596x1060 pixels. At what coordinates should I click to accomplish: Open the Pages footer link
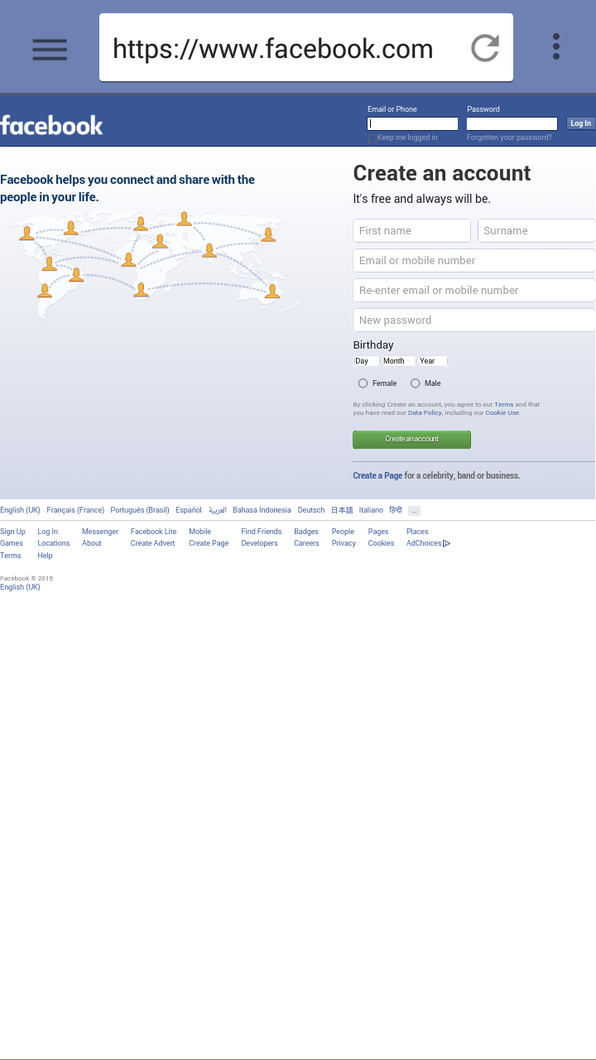(x=378, y=532)
